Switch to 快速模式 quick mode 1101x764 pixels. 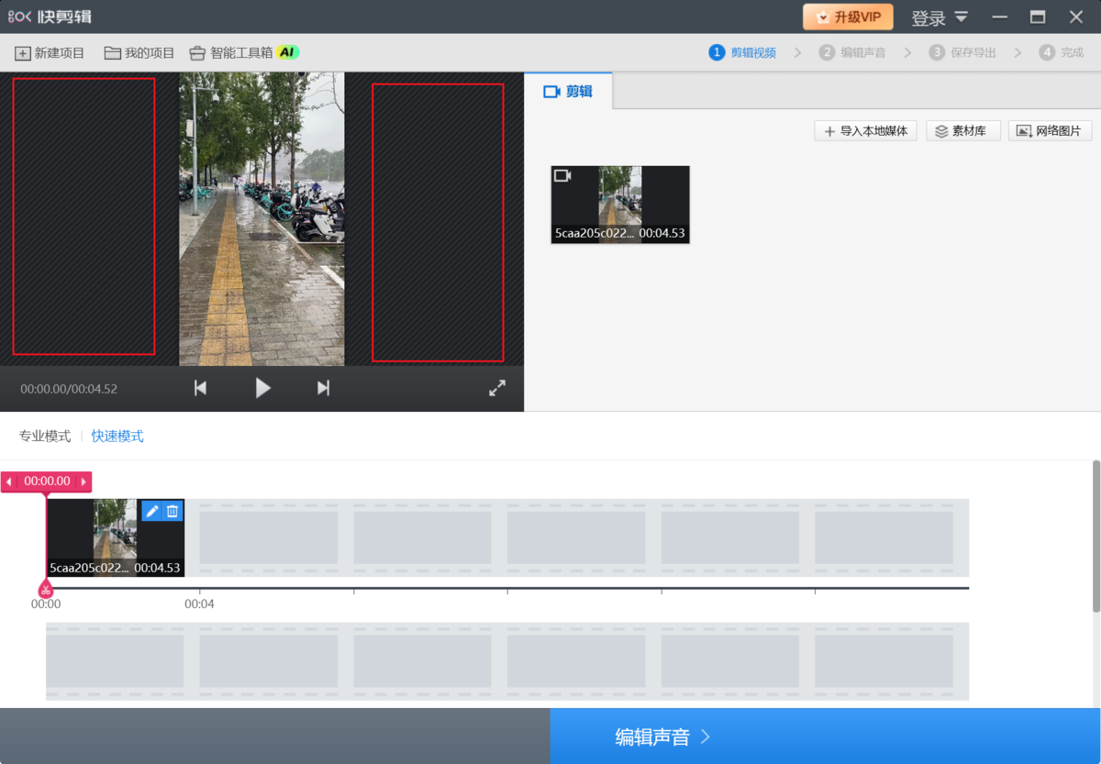pyautogui.click(x=117, y=437)
